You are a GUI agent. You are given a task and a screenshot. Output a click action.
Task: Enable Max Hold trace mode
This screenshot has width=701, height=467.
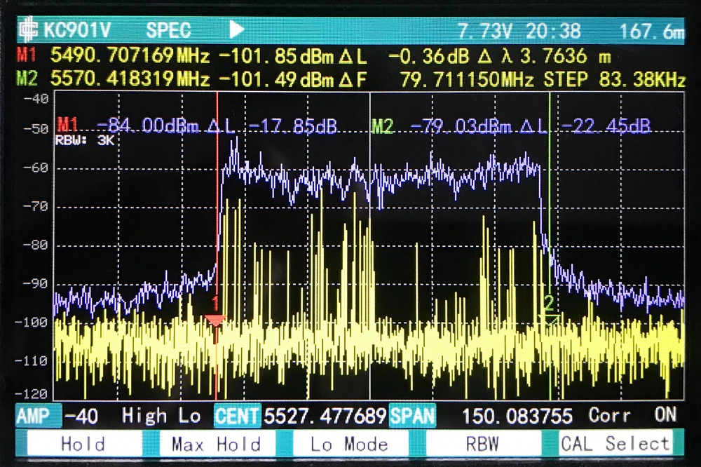pos(215,444)
